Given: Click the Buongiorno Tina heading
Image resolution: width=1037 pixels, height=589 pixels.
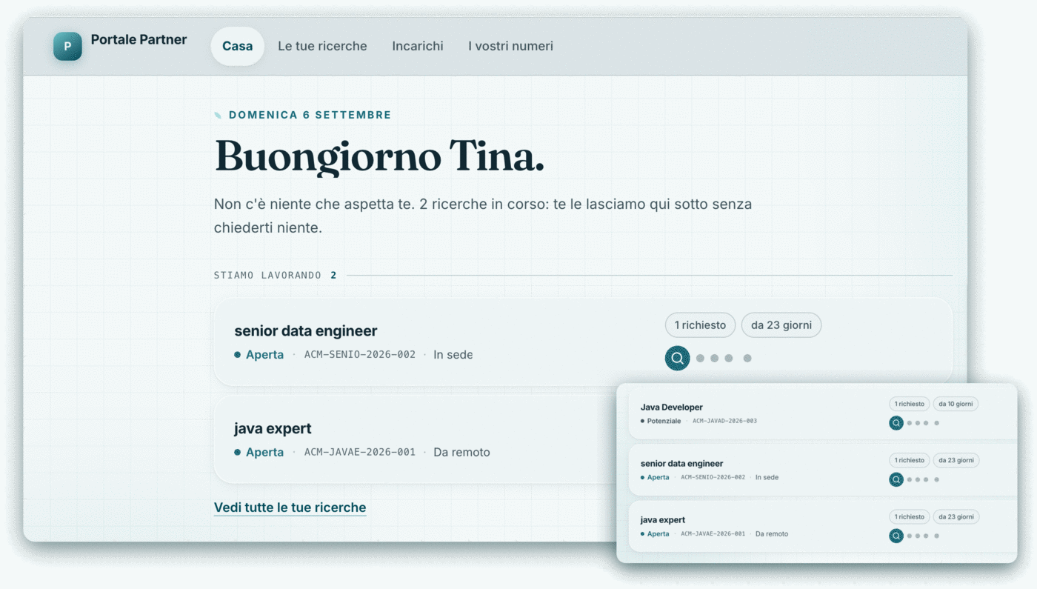Looking at the screenshot, I should pos(379,157).
